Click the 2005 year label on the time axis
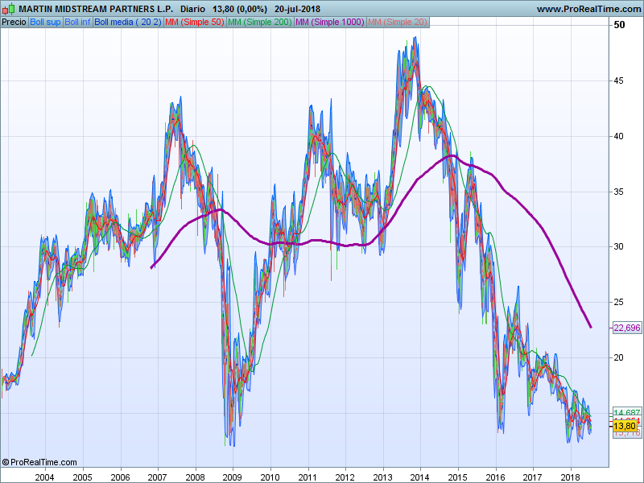This screenshot has width=644, height=483. pyautogui.click(x=83, y=477)
